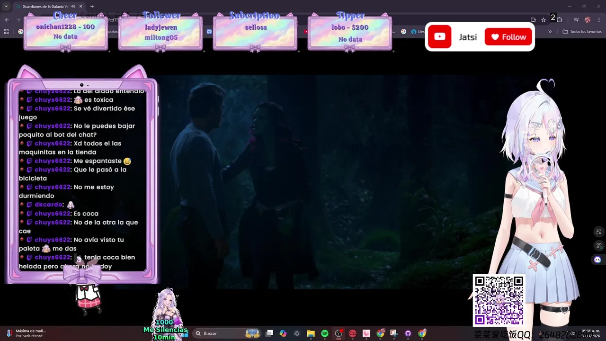Click chat message 'No me estoy durmiendo'
Image resolution: width=606 pixels, height=341 pixels.
click(67, 191)
